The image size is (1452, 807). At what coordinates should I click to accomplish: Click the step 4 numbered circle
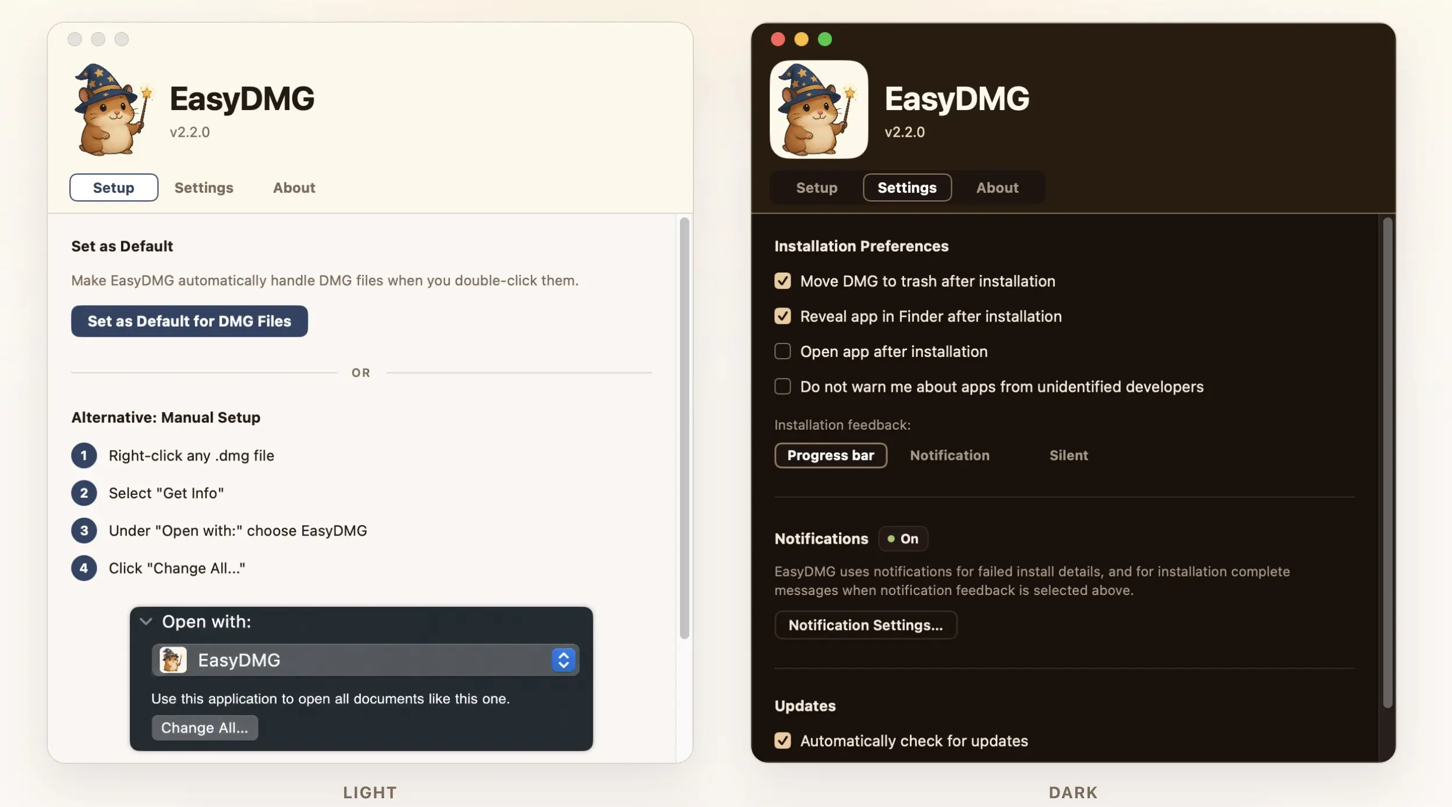[84, 568]
